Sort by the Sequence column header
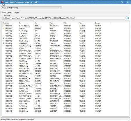The image size is (131, 121). coord(6,23)
